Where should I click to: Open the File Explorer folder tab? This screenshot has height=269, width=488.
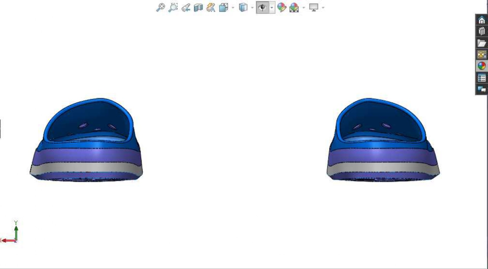482,43
